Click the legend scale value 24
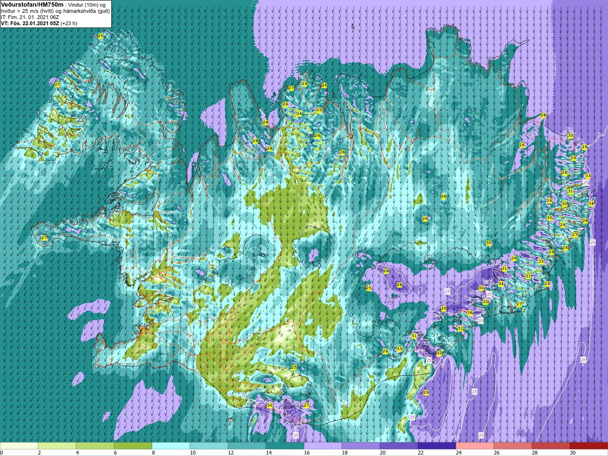Image resolution: width=608 pixels, height=456 pixels. point(459,453)
